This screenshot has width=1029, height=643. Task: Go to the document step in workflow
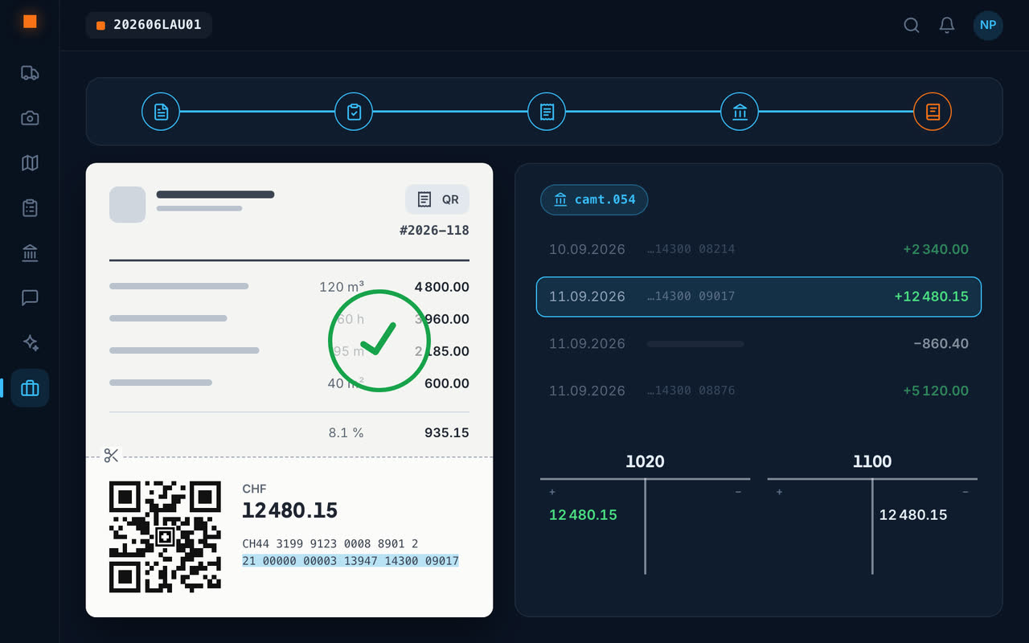[x=161, y=112]
